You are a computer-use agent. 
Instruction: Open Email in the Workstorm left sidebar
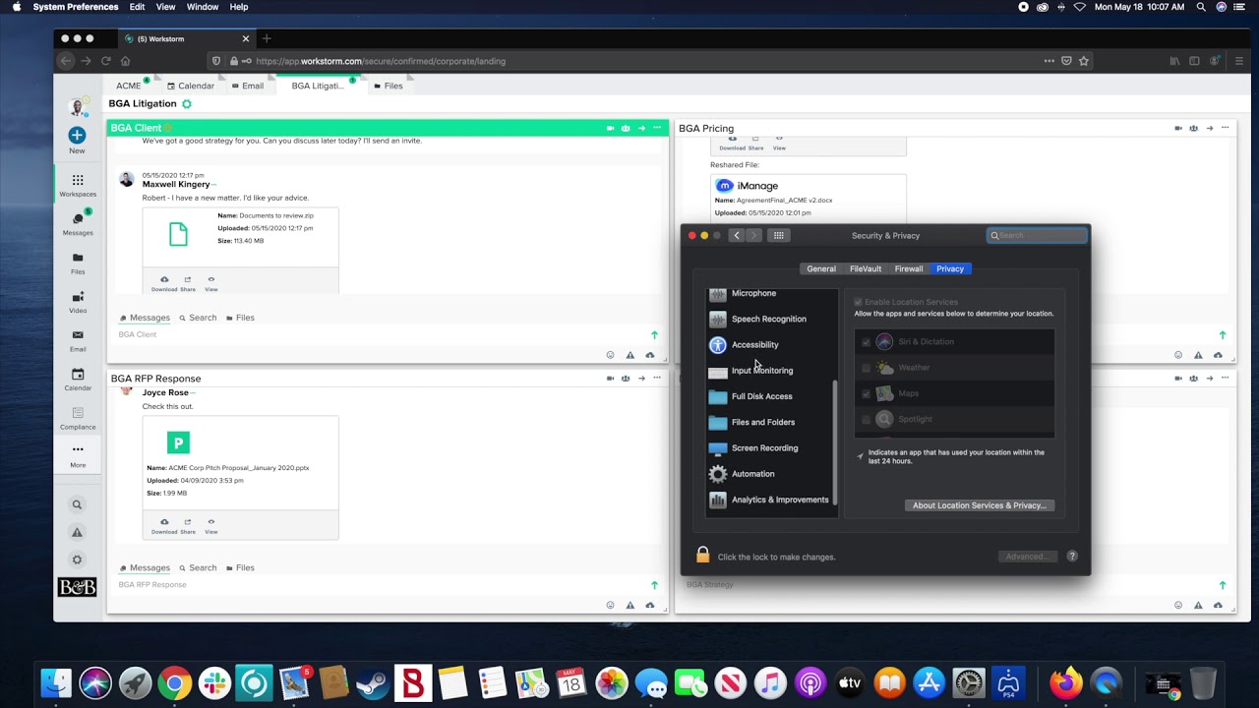78,340
